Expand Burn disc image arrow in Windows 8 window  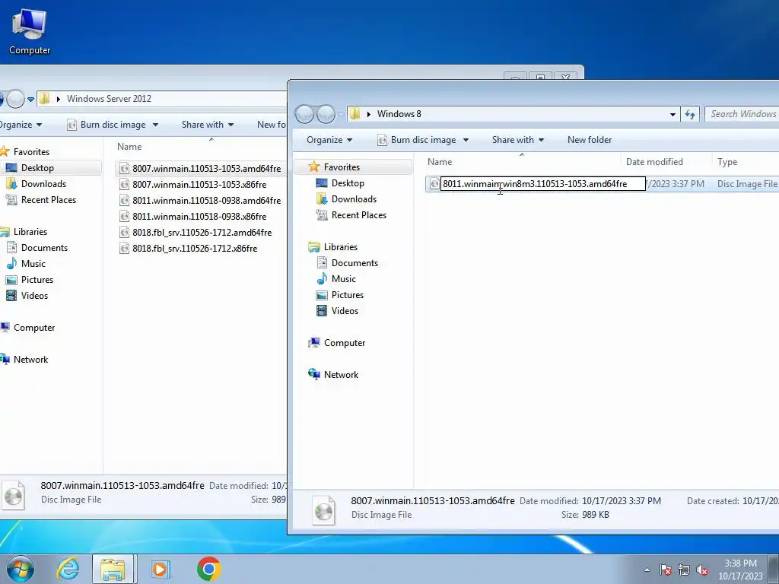click(x=466, y=140)
